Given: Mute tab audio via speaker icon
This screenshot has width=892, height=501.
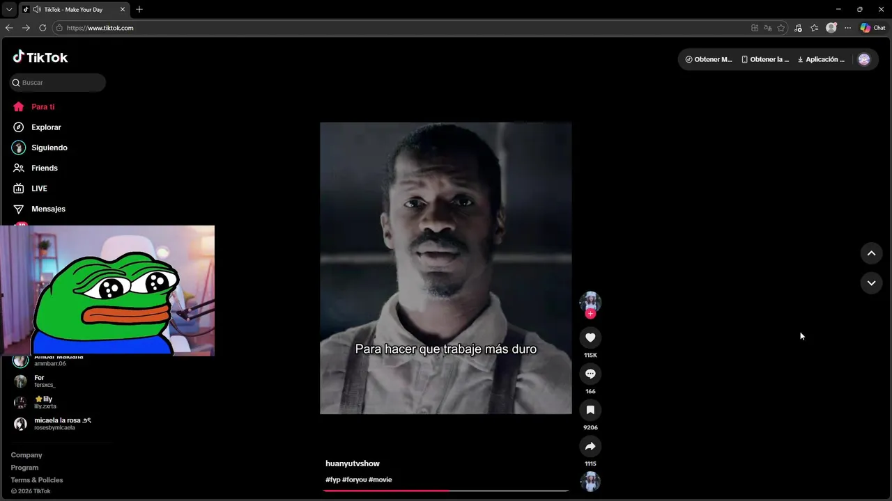Looking at the screenshot, I should [x=36, y=10].
